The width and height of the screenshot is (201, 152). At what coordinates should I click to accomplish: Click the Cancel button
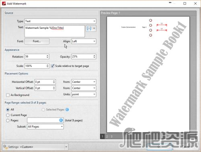[186, 147]
